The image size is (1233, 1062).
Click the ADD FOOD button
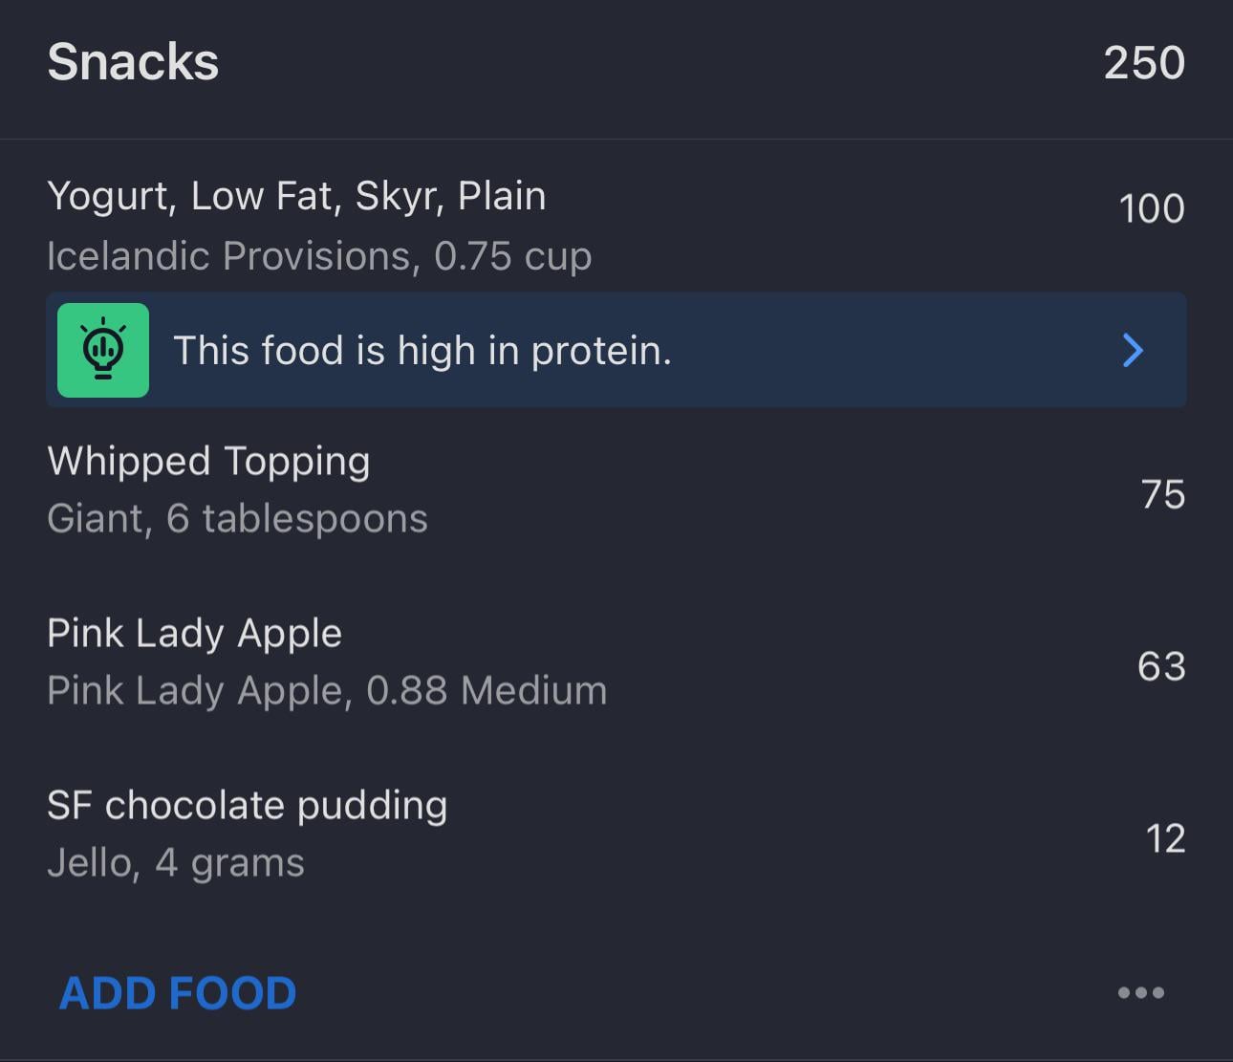point(178,993)
